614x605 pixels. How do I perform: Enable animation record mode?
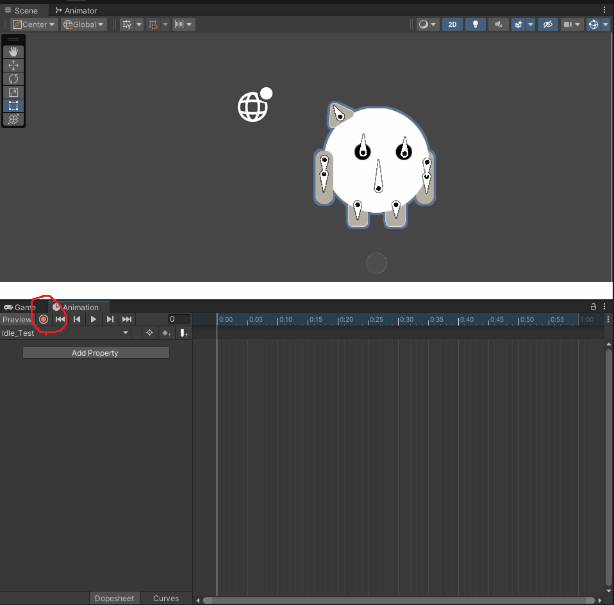click(43, 319)
